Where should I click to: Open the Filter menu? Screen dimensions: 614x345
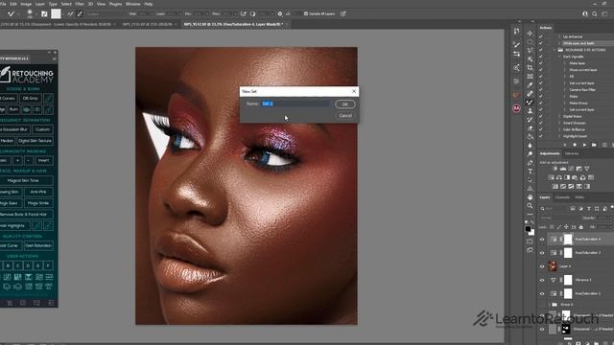[80, 4]
